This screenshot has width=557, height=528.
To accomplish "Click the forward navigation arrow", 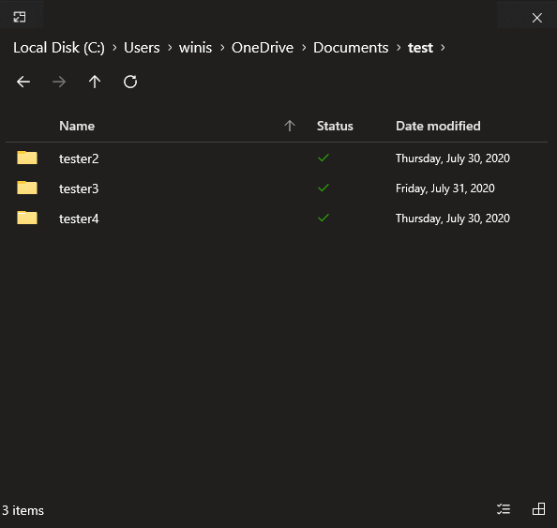I will point(59,82).
